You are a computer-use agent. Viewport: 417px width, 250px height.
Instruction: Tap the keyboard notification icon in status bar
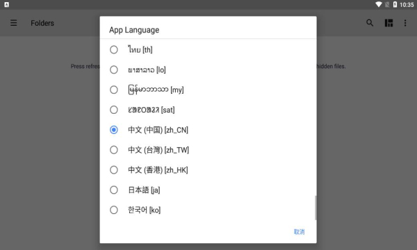point(7,5)
